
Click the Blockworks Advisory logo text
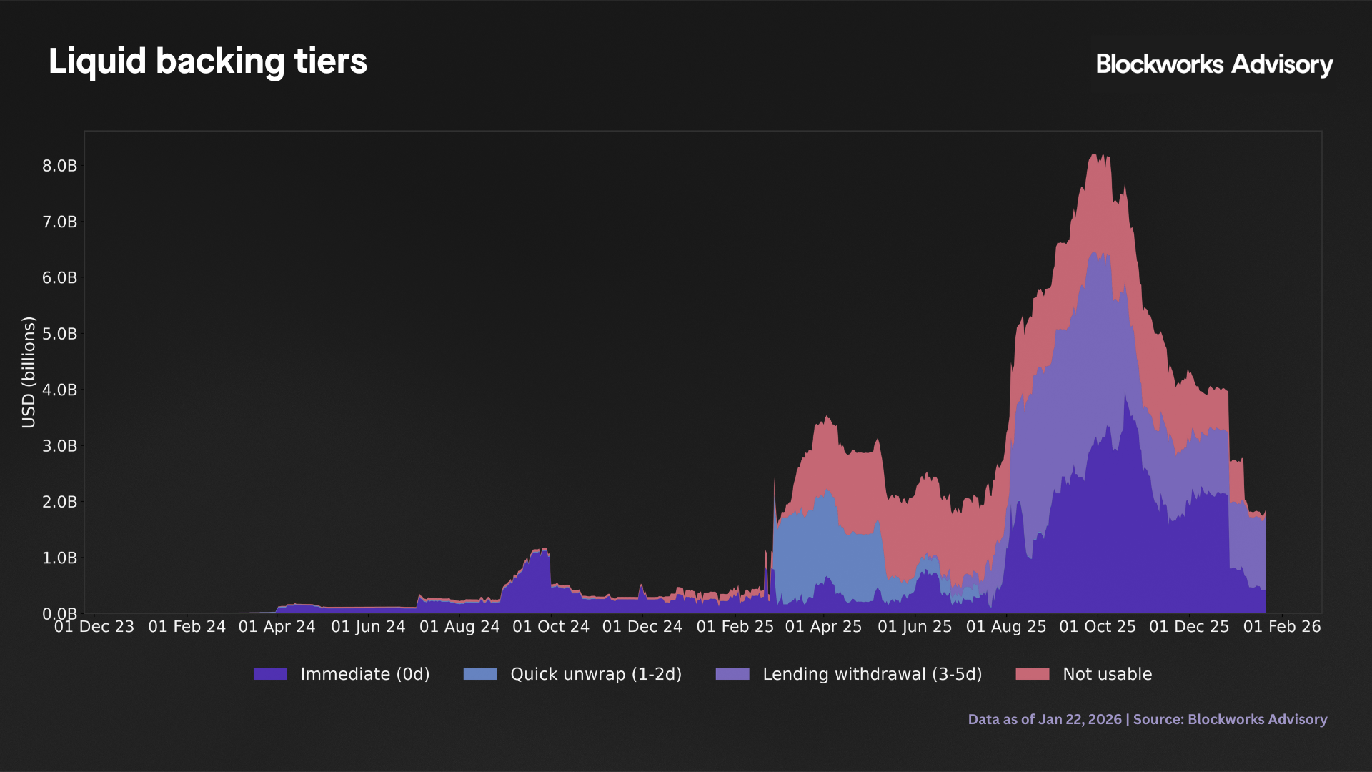click(x=1214, y=64)
